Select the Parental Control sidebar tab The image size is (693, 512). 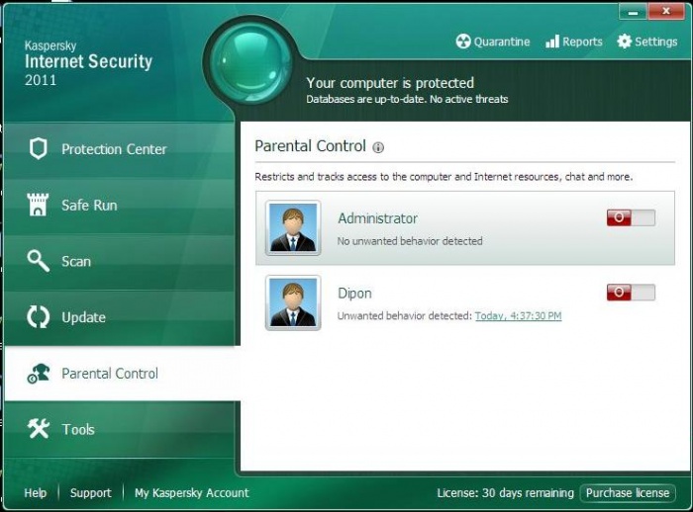[122, 374]
